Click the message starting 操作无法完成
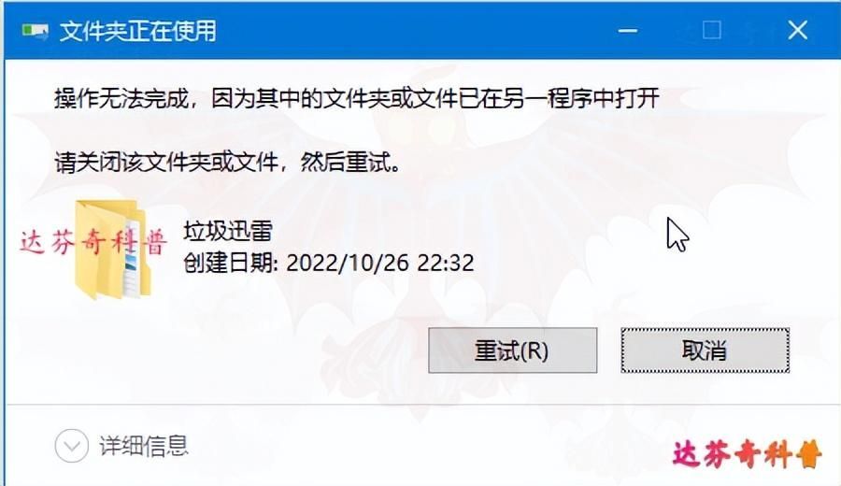Screen dimensions: 841x486 click(x=357, y=98)
